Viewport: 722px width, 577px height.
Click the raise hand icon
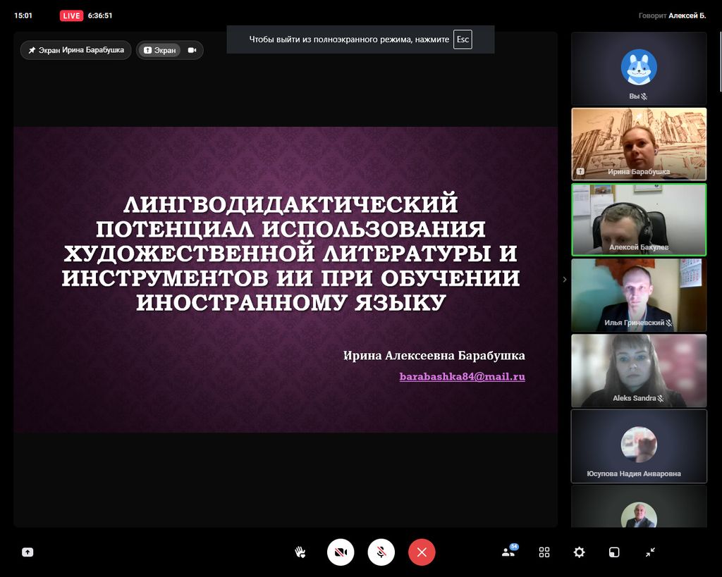point(300,552)
